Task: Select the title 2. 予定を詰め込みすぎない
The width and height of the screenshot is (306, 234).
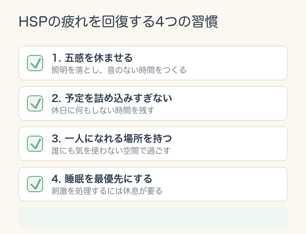Action: [112, 98]
